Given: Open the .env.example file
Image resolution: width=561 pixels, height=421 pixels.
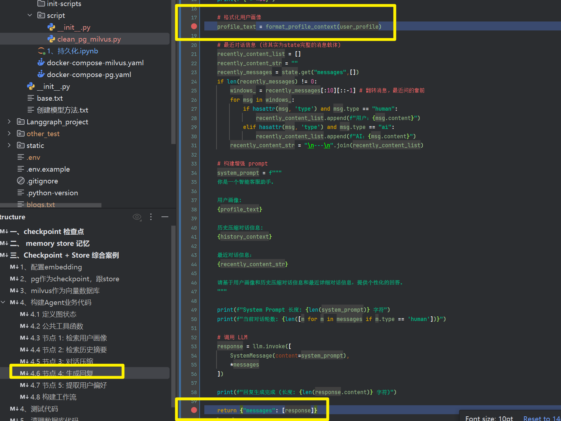Looking at the screenshot, I should [48, 169].
